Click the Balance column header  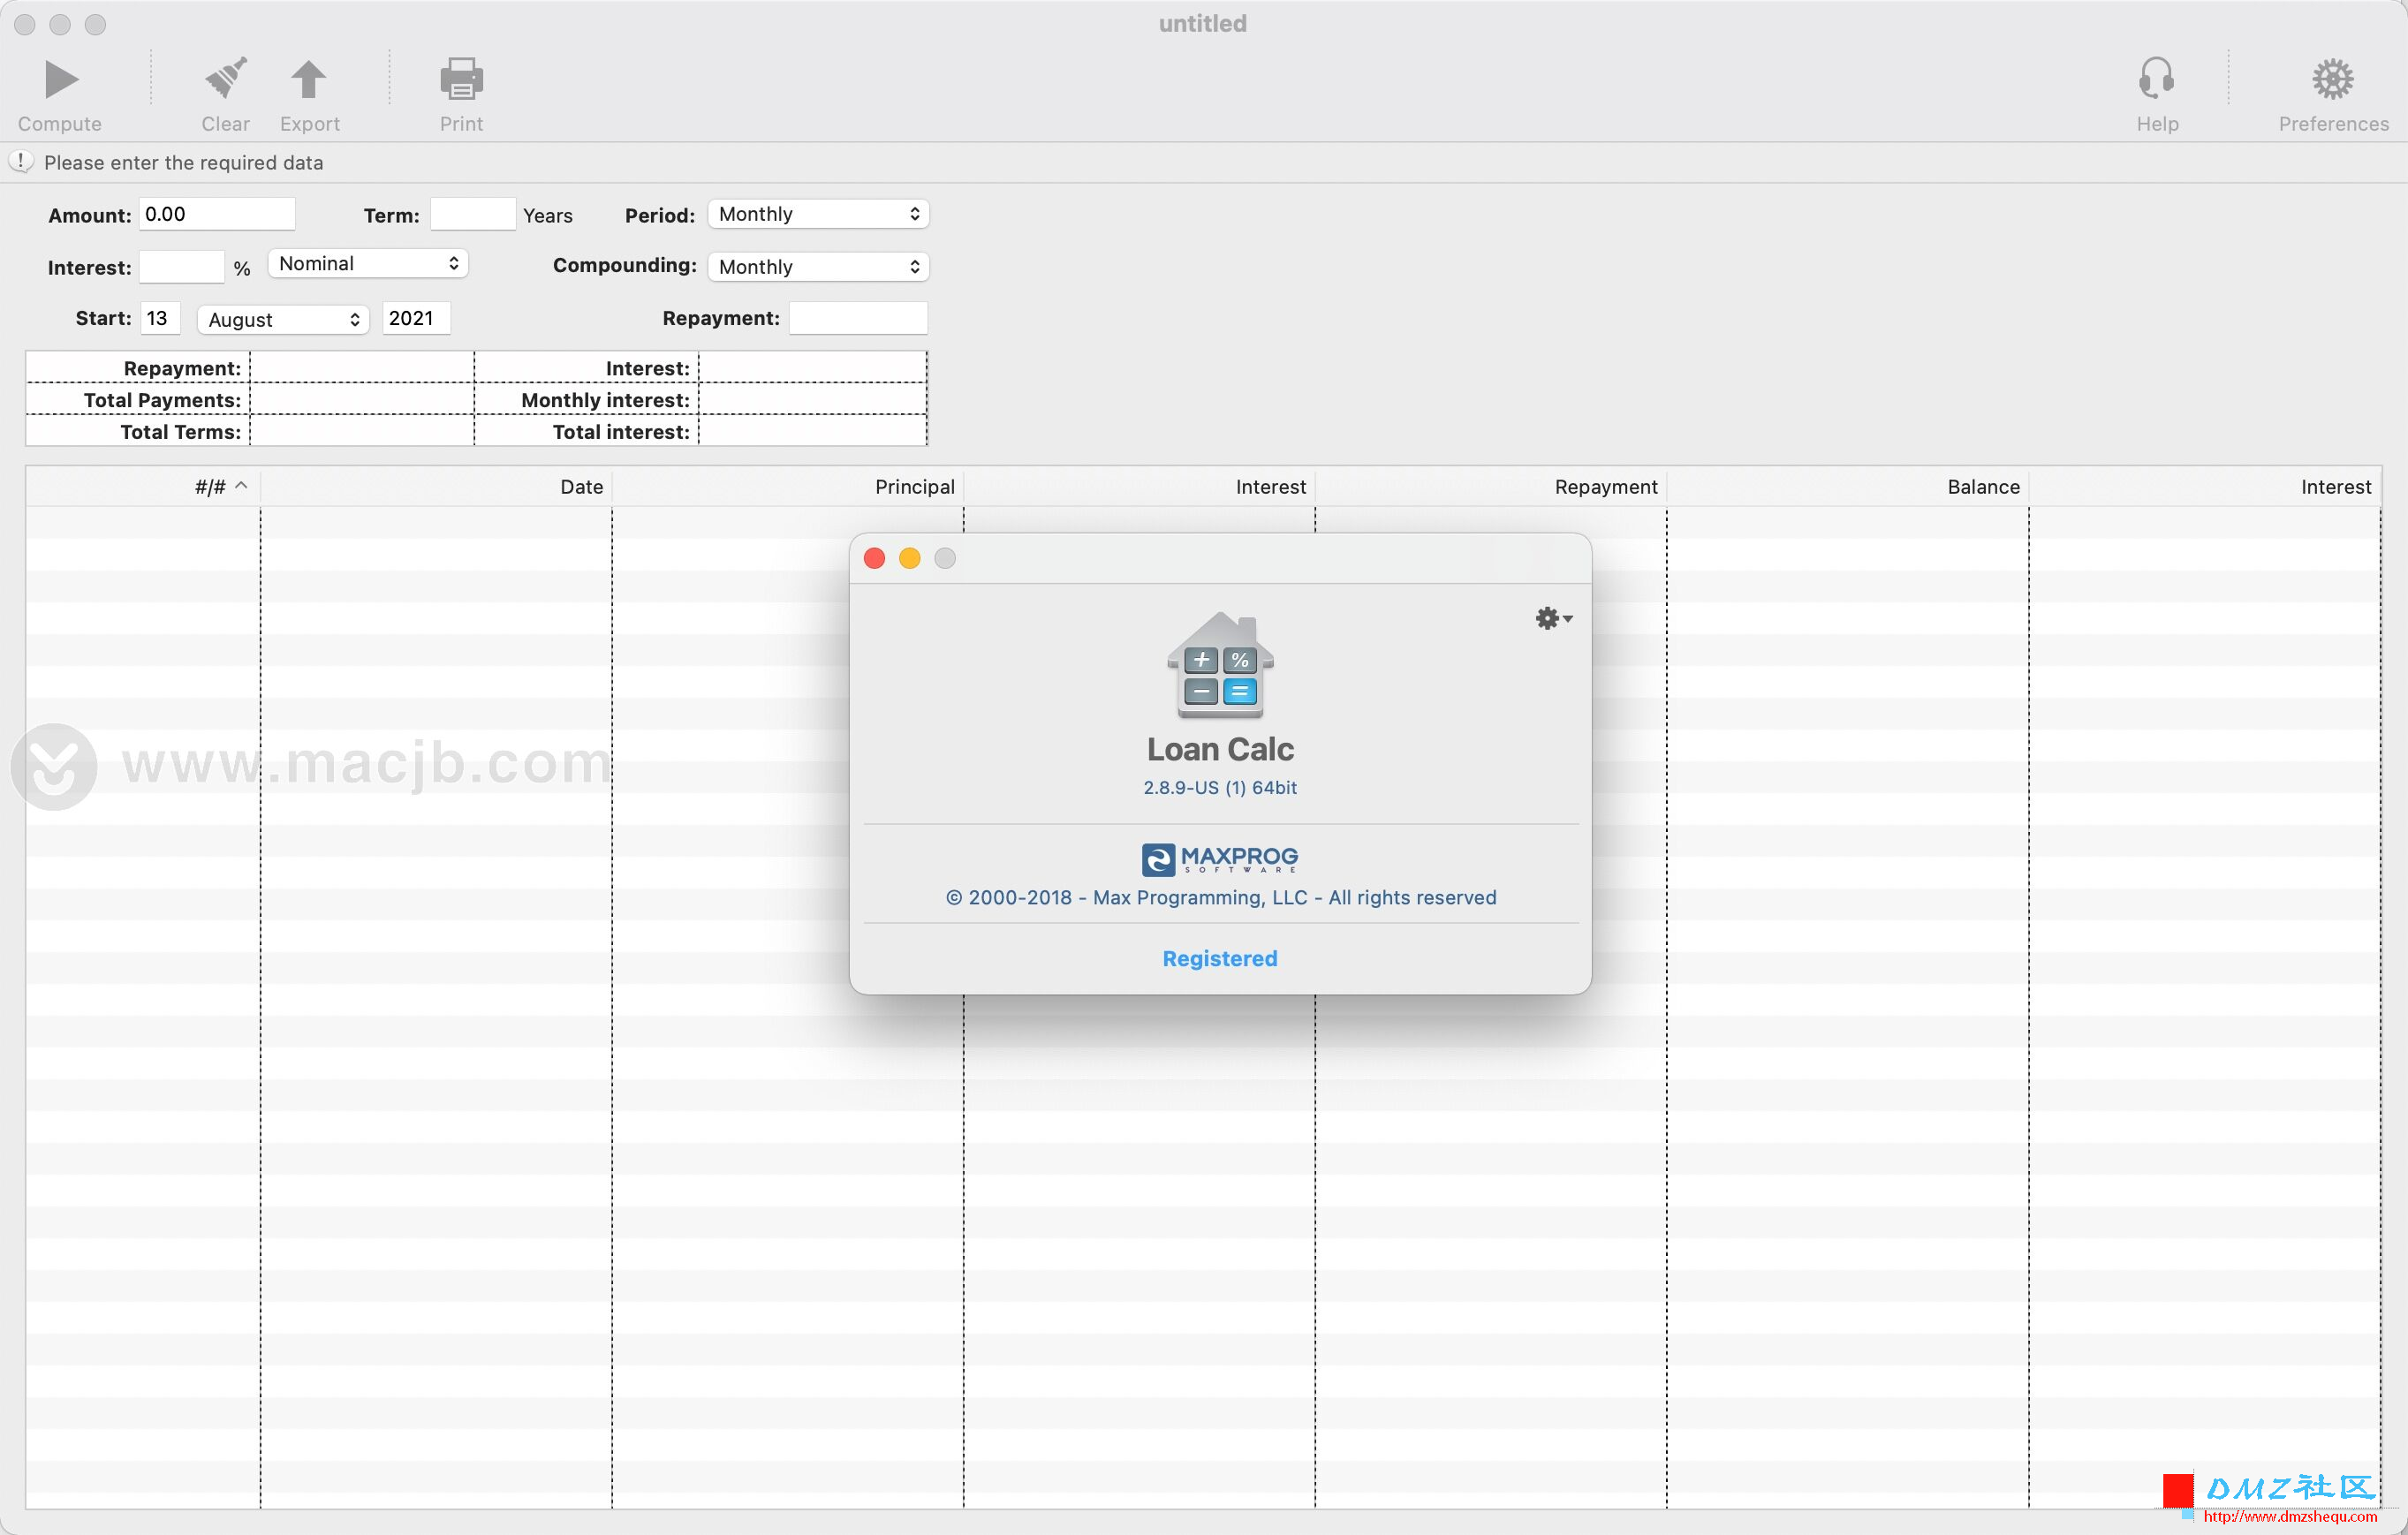1848,487
